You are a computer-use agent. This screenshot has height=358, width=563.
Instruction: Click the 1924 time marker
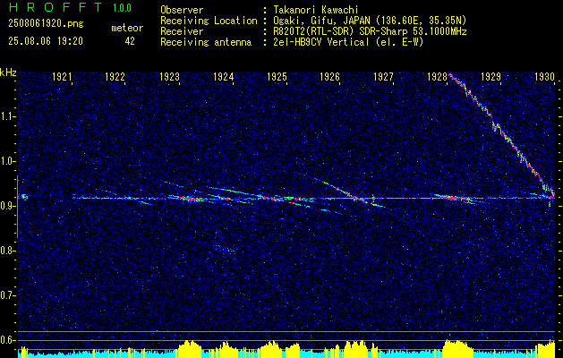pos(224,76)
